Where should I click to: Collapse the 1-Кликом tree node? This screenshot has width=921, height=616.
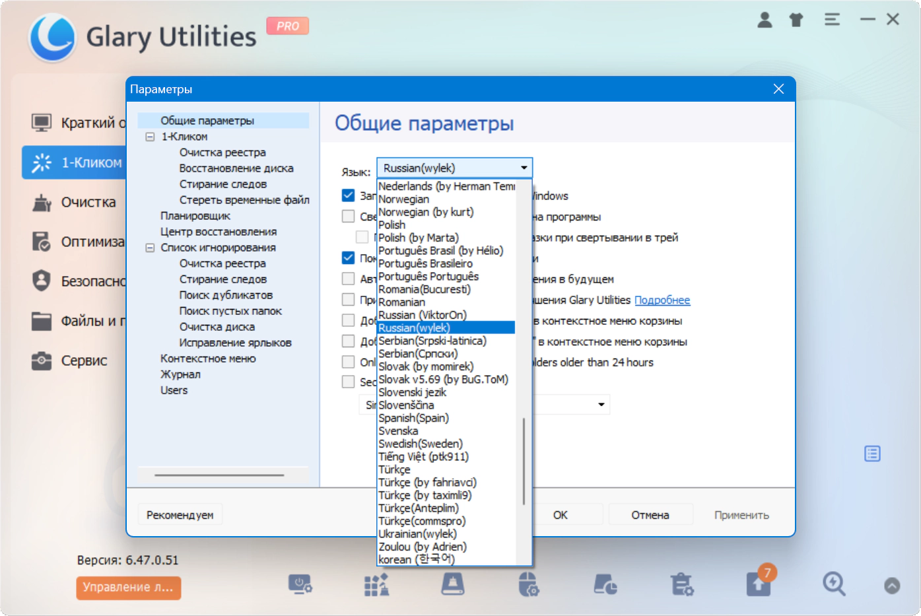pos(150,137)
